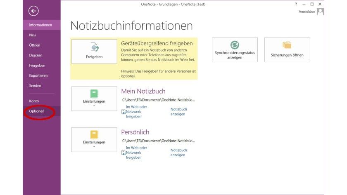Click the Geräteübergreifend freigeben heading

coord(157,43)
